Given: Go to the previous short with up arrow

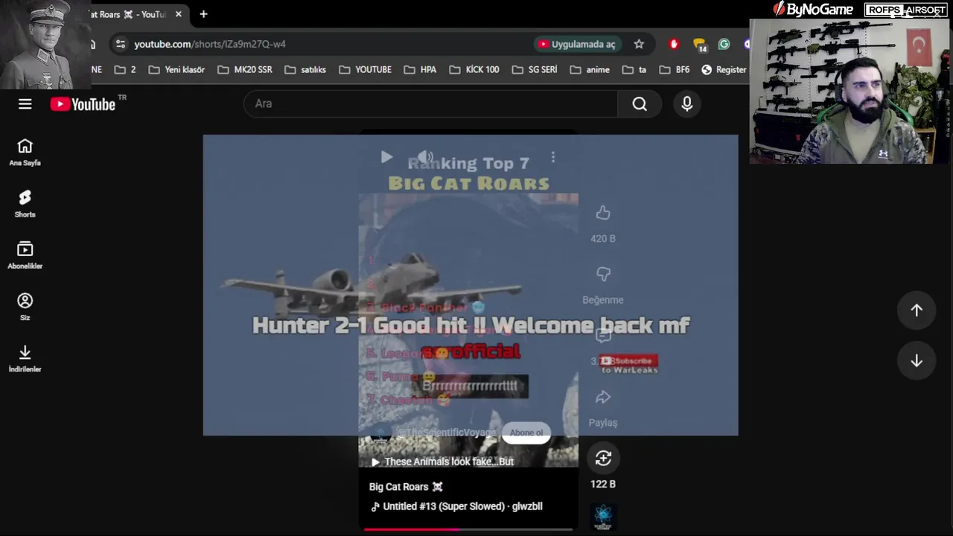Looking at the screenshot, I should tap(917, 310).
